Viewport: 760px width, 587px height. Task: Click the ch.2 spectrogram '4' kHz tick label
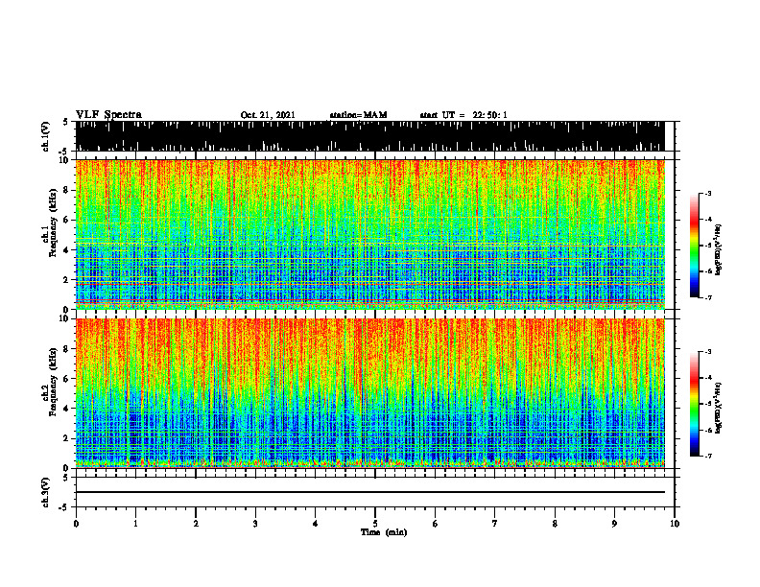pos(67,409)
